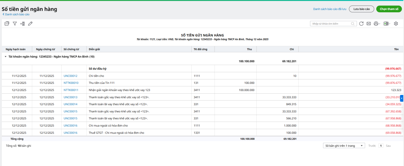Go back to Danh sách báo cáo

click(x=17, y=14)
